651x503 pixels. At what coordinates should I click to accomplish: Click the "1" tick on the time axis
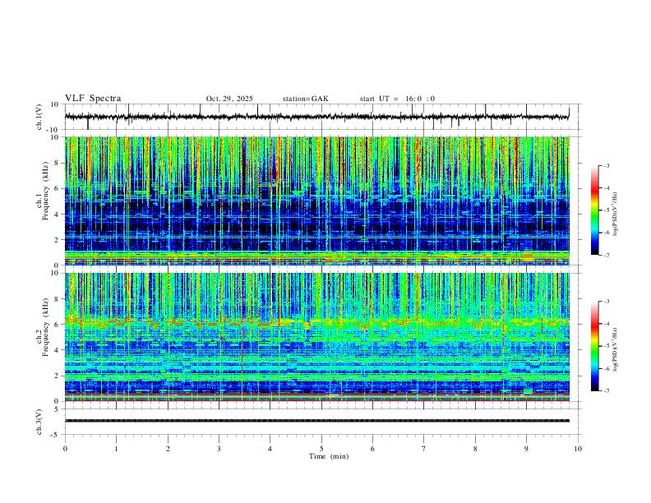point(116,449)
